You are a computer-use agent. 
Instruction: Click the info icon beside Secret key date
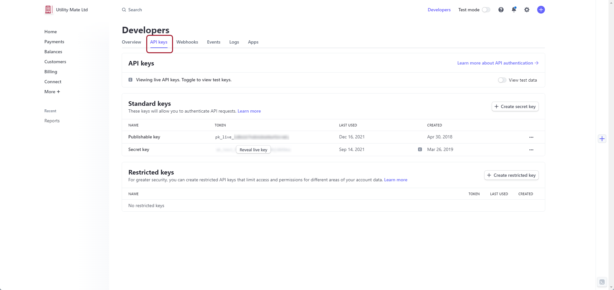point(420,149)
